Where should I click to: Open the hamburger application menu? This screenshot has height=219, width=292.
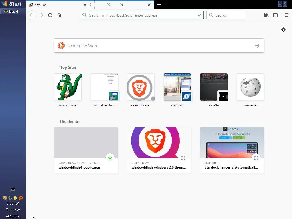click(x=286, y=15)
